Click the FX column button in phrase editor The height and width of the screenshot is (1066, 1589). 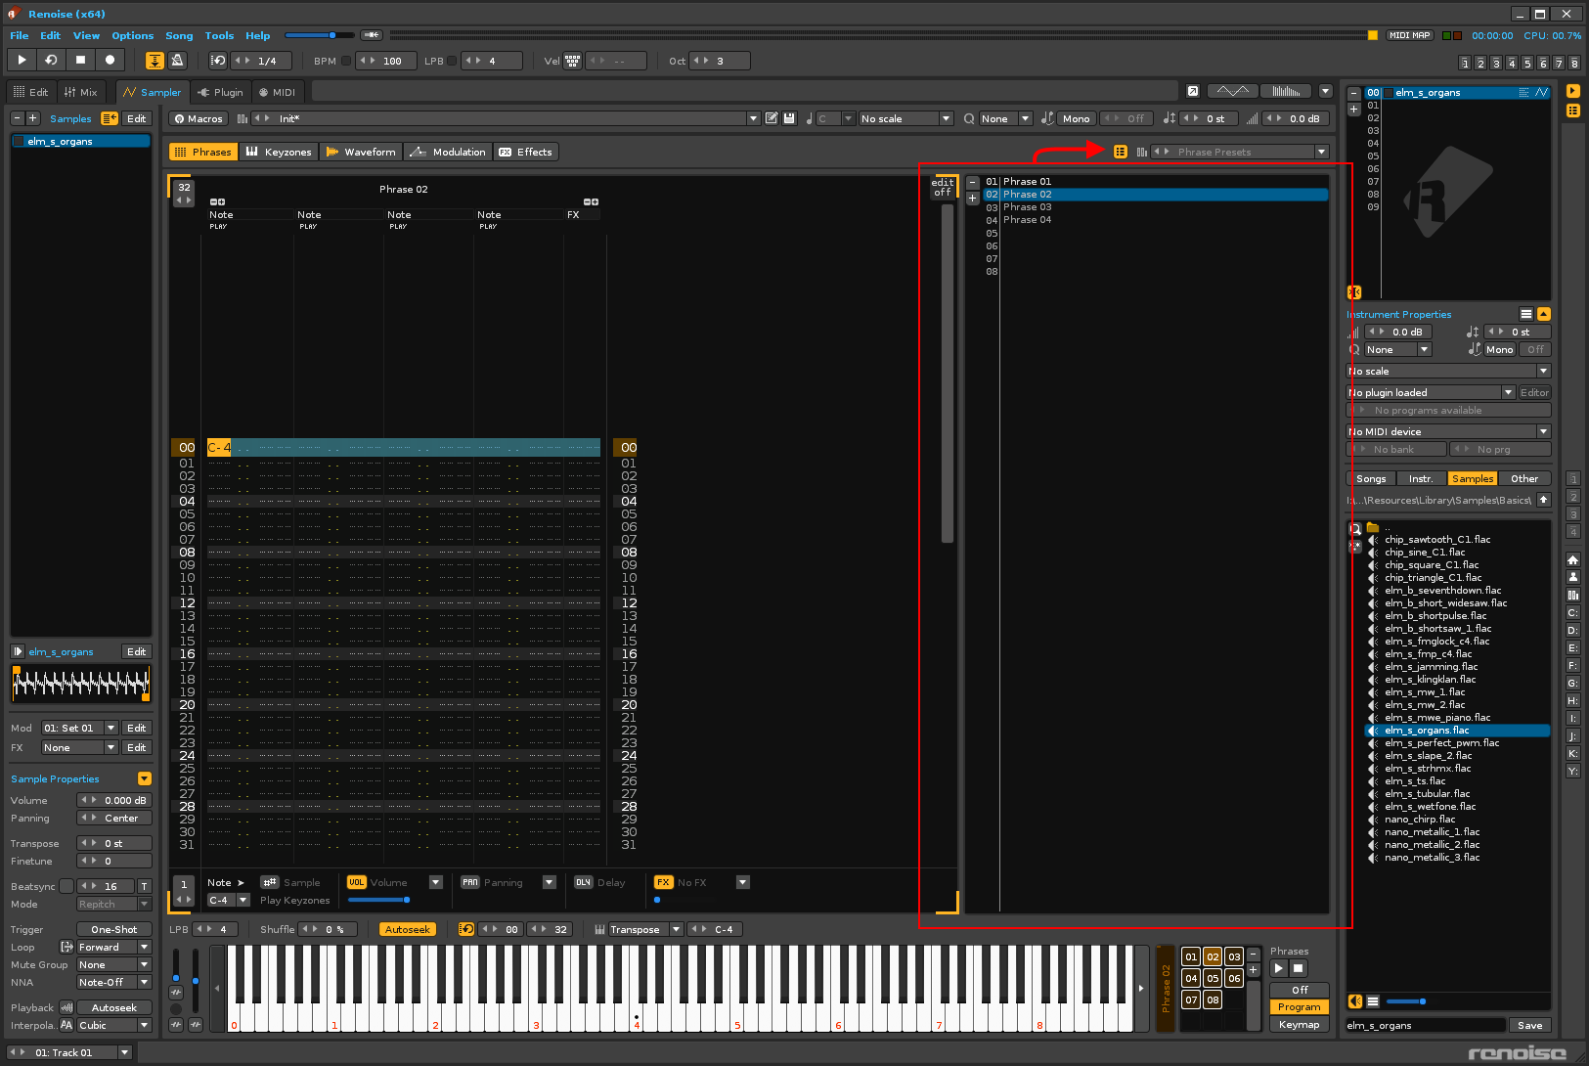pyautogui.click(x=664, y=882)
